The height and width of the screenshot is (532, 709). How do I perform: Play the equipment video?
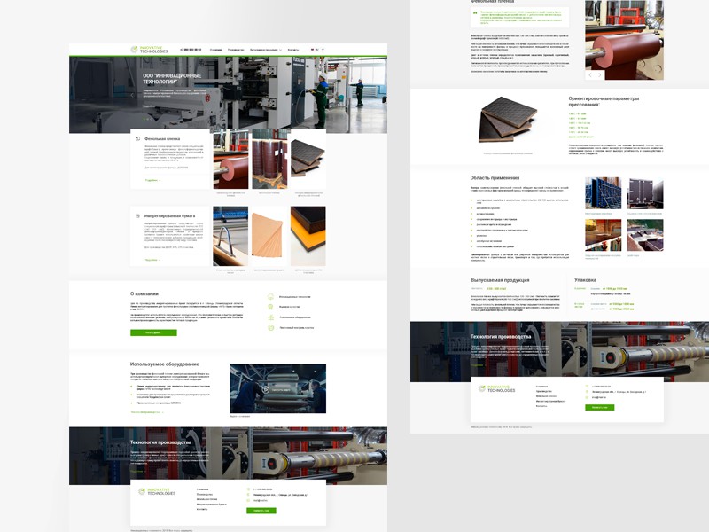(266, 389)
